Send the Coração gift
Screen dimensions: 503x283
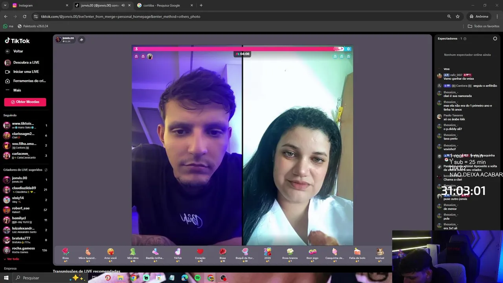200,255
